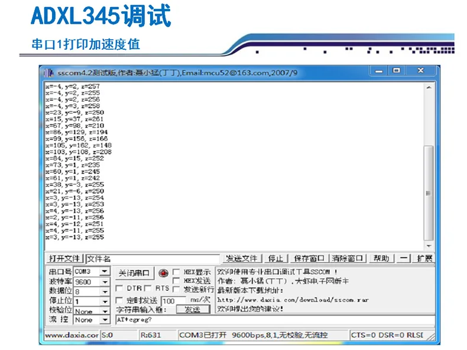This screenshot has width=467, height=350.
Task: Click www.daxia.cor status bar link
Action: tap(72, 335)
